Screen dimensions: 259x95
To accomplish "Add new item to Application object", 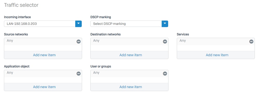I will (44, 87).
